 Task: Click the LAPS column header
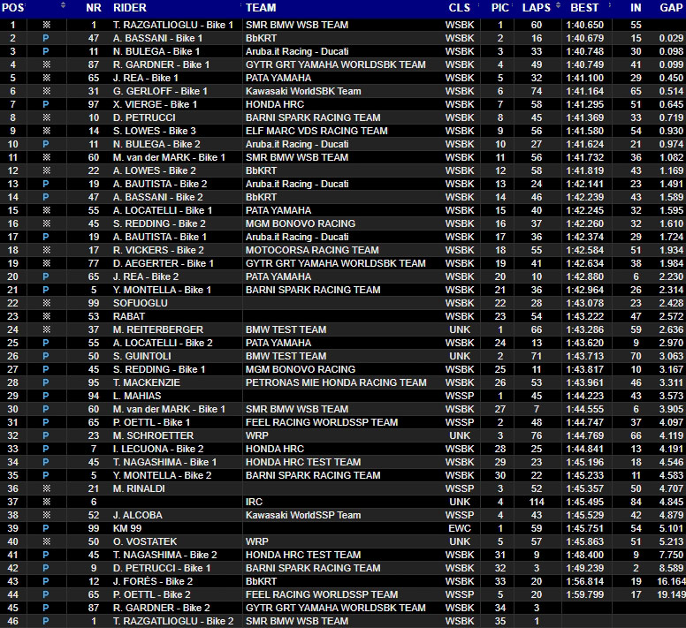[537, 7]
